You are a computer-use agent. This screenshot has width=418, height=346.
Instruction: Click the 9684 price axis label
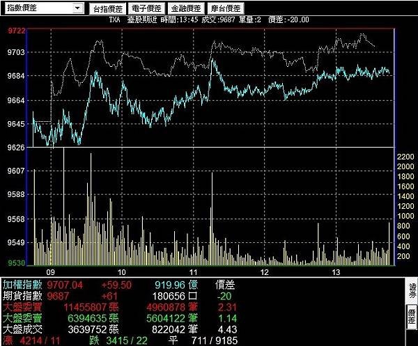[x=16, y=76]
